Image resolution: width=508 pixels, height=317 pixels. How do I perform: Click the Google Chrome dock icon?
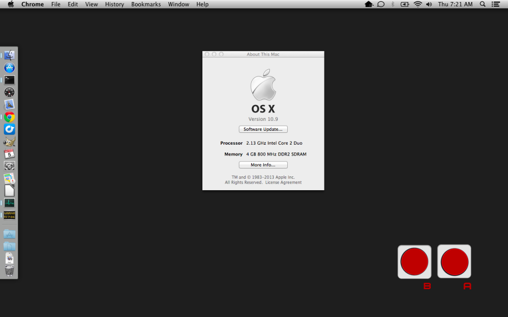pos(9,117)
